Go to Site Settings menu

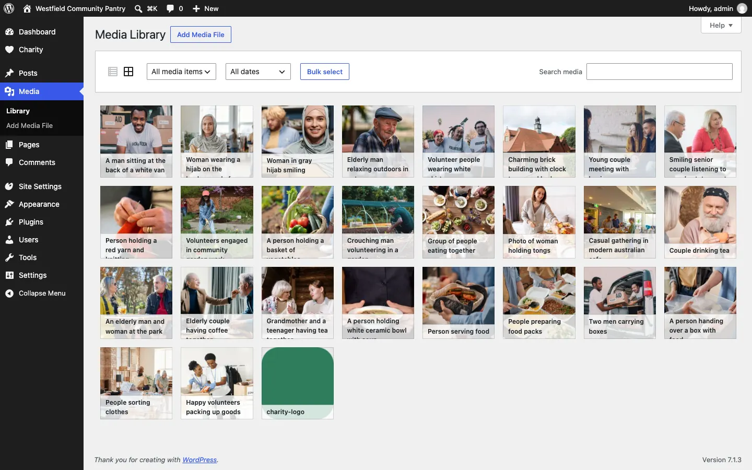[42, 186]
